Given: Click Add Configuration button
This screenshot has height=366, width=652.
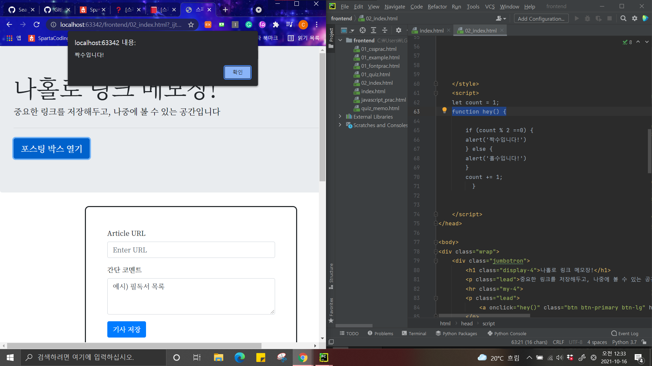Looking at the screenshot, I should point(541,19).
